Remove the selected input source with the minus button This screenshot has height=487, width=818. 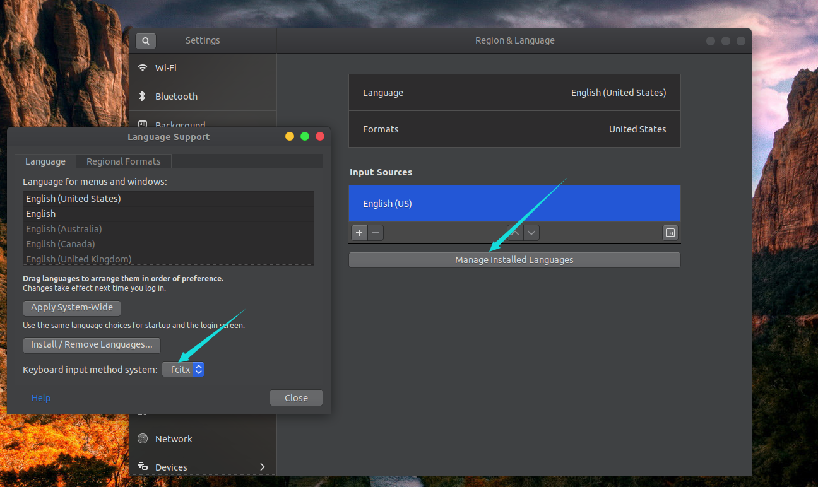click(x=376, y=233)
